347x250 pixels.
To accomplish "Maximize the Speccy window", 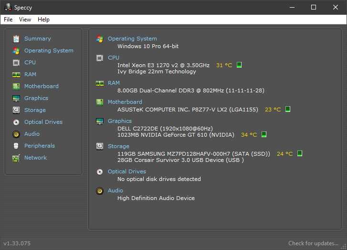I will (314, 7).
